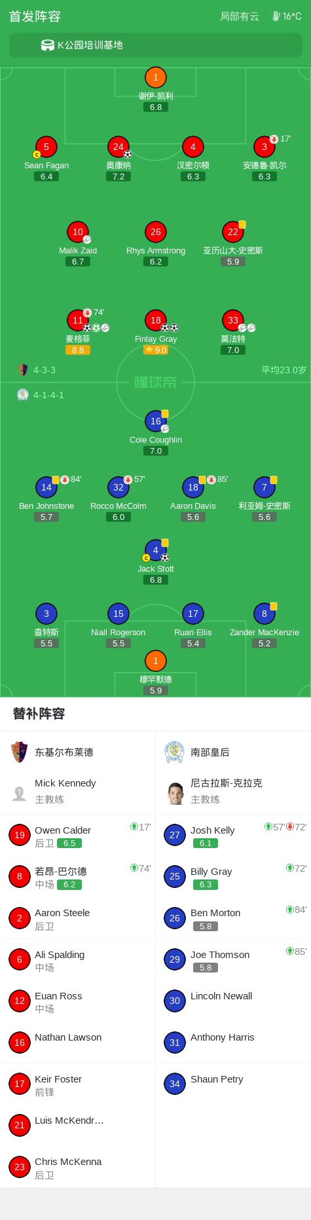Open Finlay Gray's 9.0 rating badge

[155, 350]
